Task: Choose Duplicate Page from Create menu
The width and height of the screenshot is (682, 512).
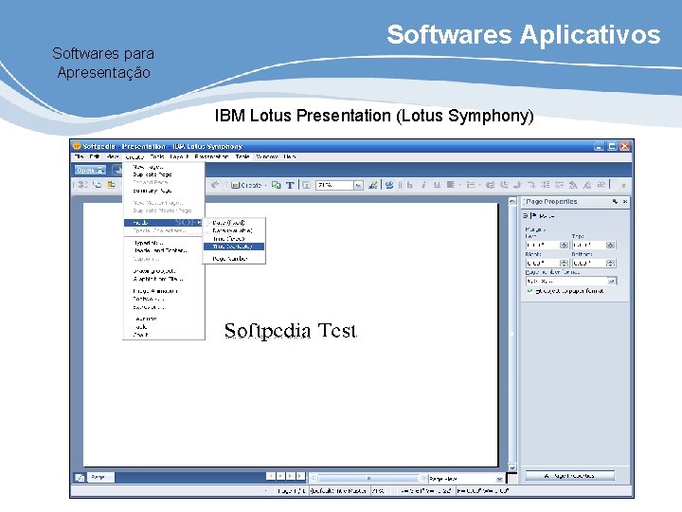Action: [x=153, y=174]
